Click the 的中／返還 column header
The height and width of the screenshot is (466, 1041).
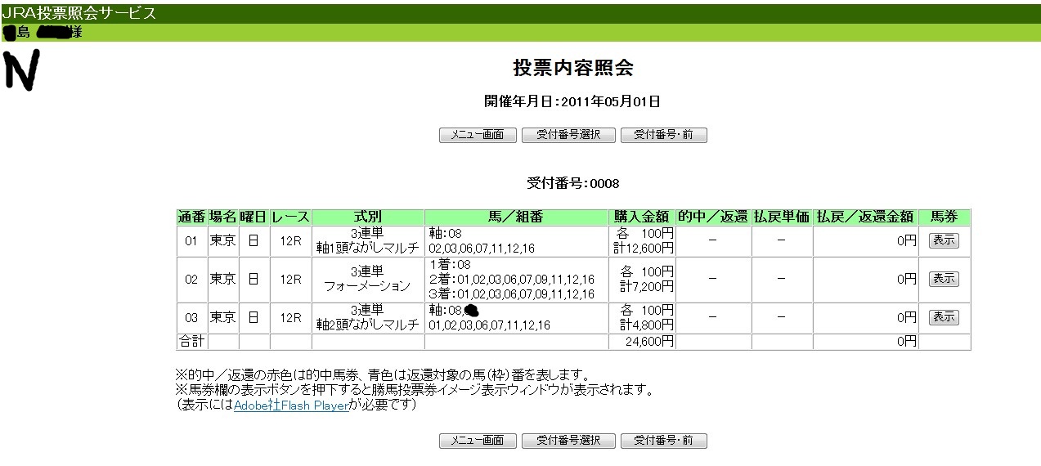coord(713,217)
